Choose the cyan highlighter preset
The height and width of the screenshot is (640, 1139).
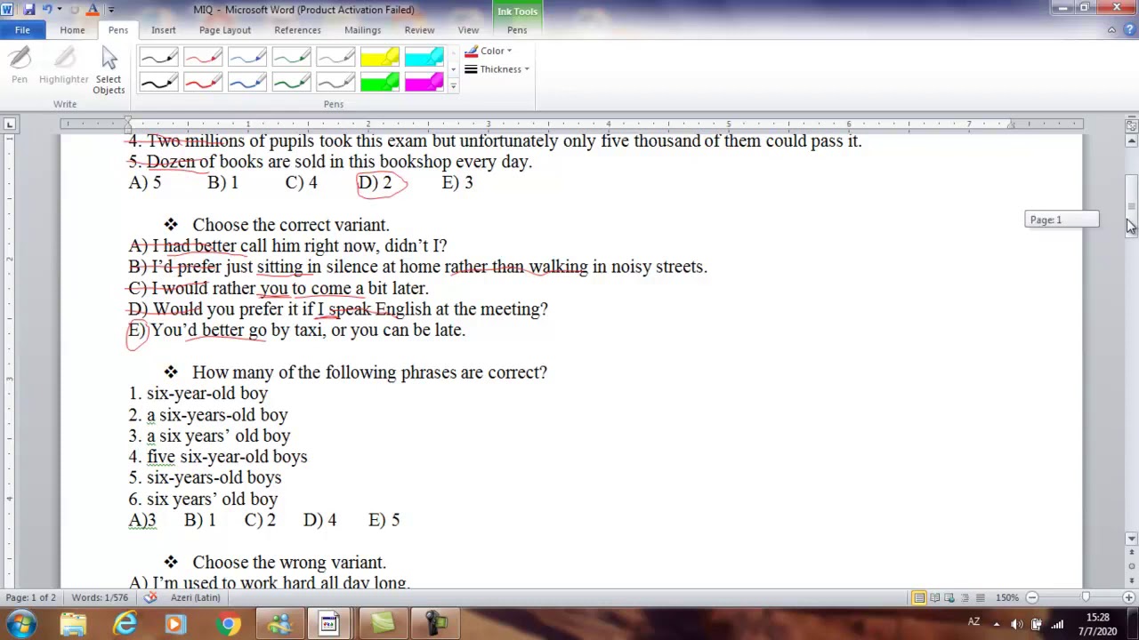[x=424, y=58]
